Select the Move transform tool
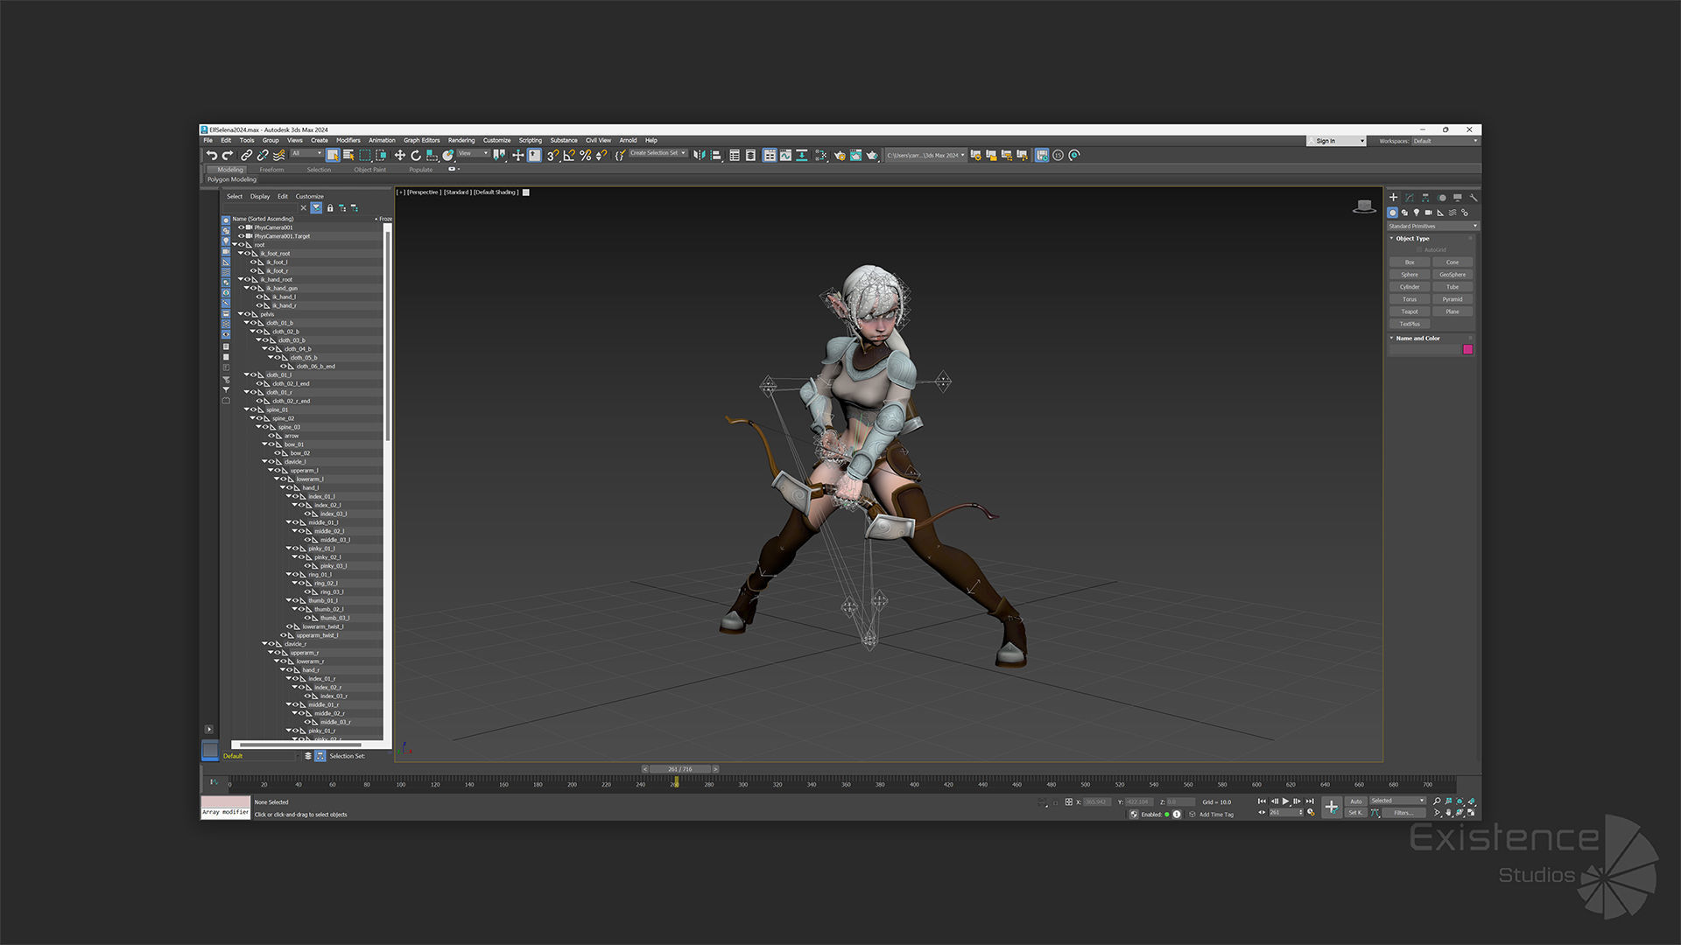Image resolution: width=1681 pixels, height=945 pixels. [x=399, y=156]
